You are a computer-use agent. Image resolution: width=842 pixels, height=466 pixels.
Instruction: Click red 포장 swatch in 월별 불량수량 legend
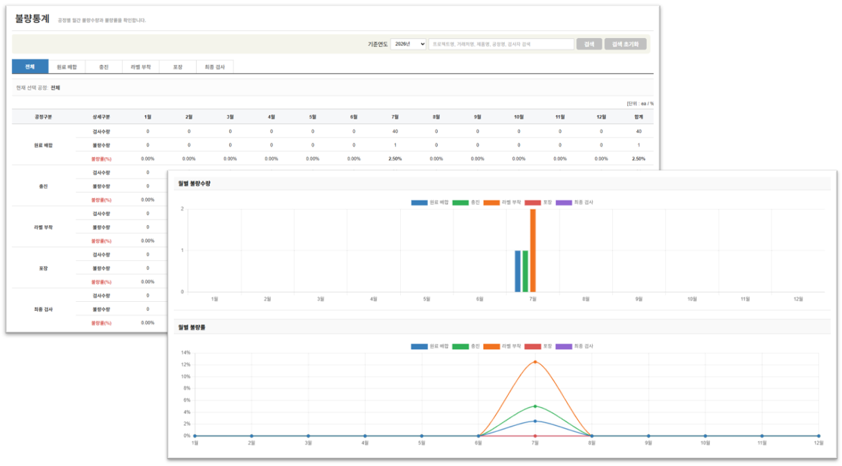tap(533, 202)
